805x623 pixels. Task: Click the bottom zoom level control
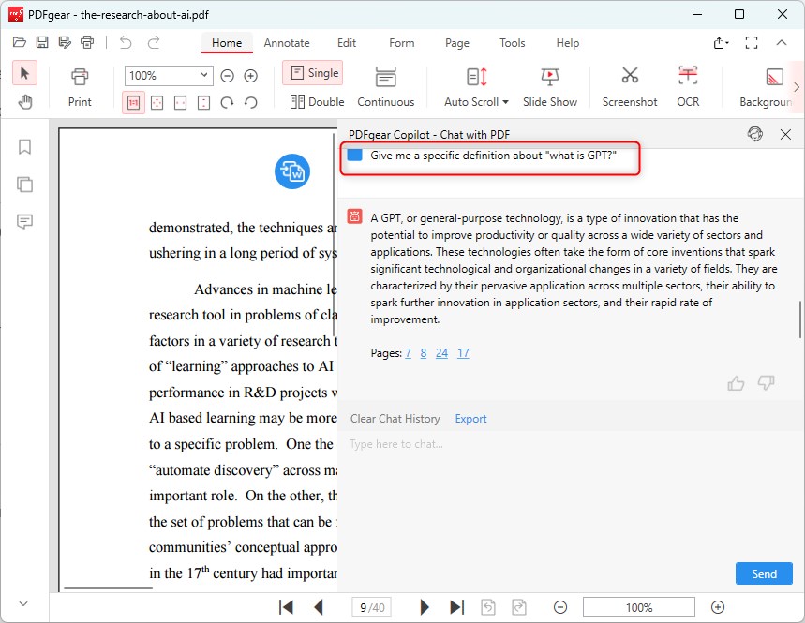(x=638, y=607)
